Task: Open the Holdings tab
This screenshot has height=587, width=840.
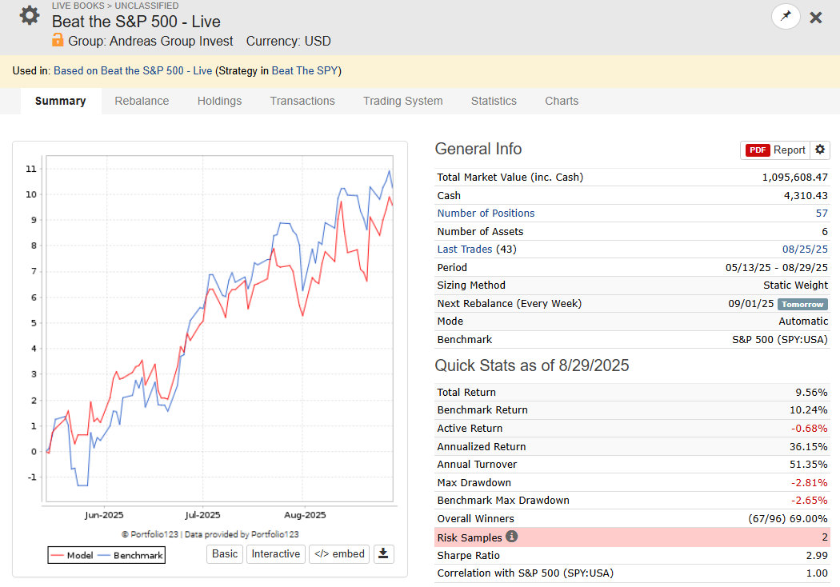Action: 220,101
